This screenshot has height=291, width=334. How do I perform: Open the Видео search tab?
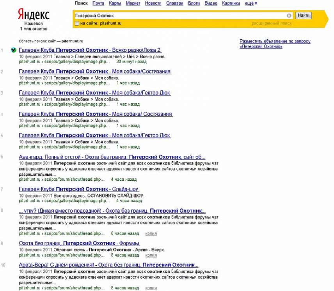pyautogui.click(x=211, y=3)
